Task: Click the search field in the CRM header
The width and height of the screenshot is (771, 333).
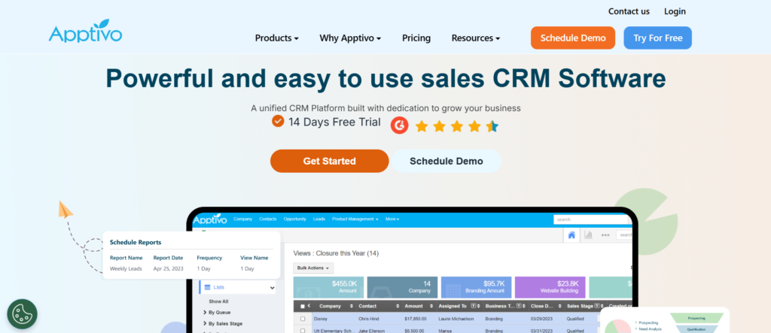Action: 591,219
